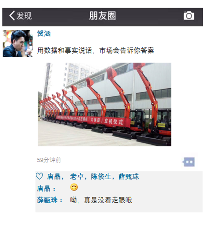Tap the heart like icon
Screen dimensions: 221x234
[39, 176]
